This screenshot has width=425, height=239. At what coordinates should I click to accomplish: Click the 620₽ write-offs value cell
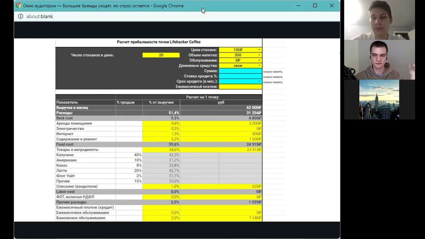[221, 187]
